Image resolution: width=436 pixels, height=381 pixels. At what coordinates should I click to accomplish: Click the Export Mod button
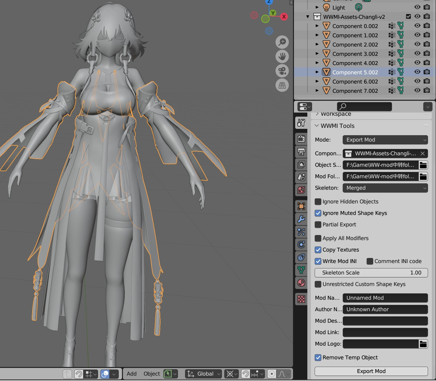pyautogui.click(x=371, y=371)
